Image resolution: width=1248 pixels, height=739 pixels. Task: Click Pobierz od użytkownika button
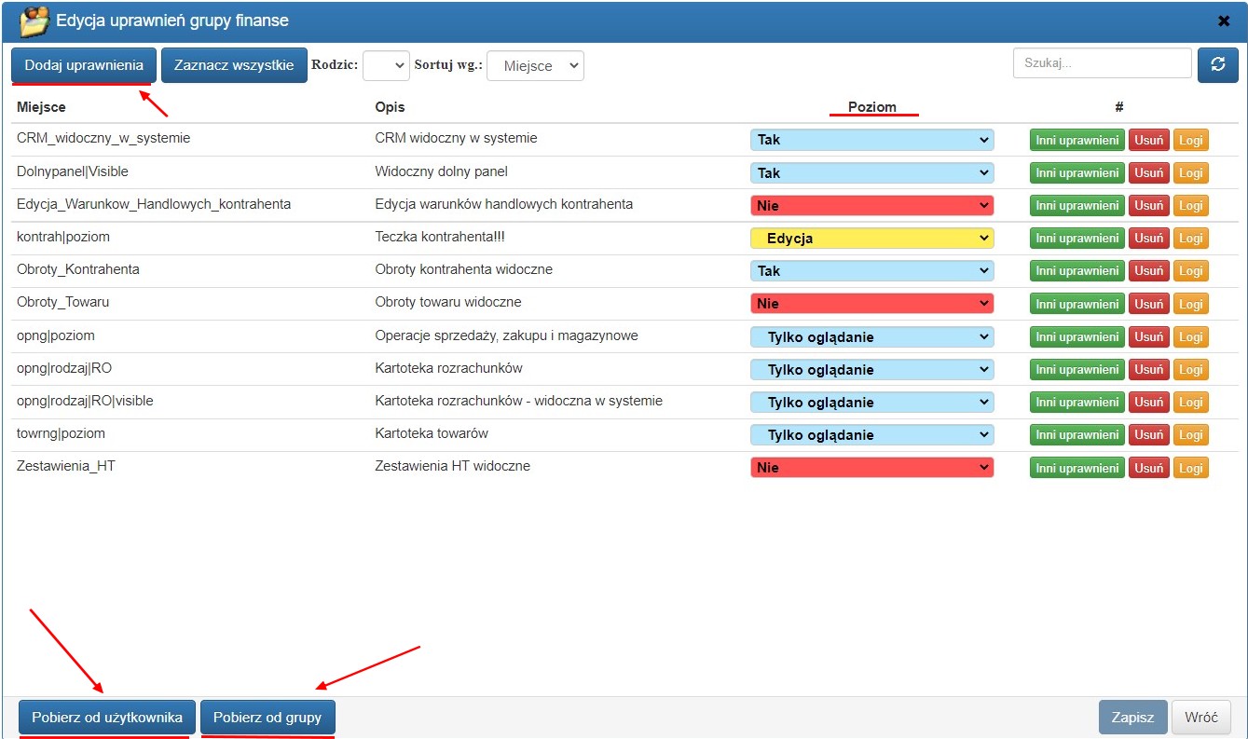(107, 718)
